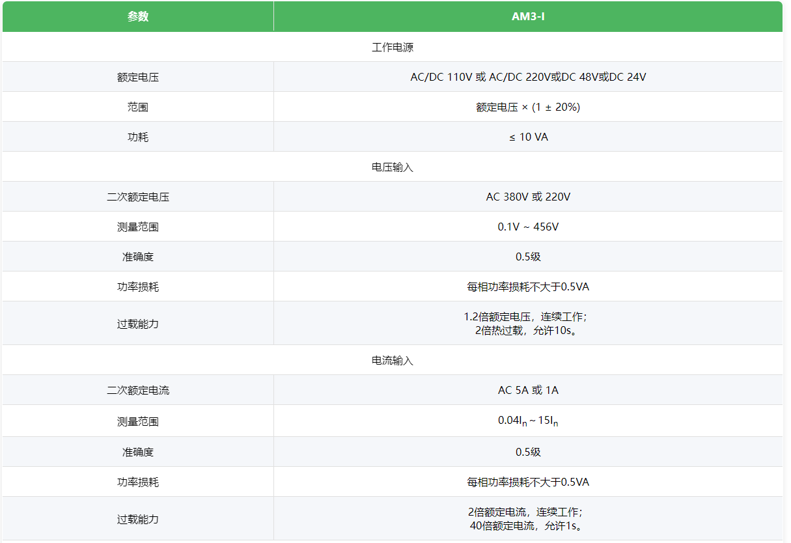Select the AC 5A 或 1A value cell

click(x=527, y=390)
